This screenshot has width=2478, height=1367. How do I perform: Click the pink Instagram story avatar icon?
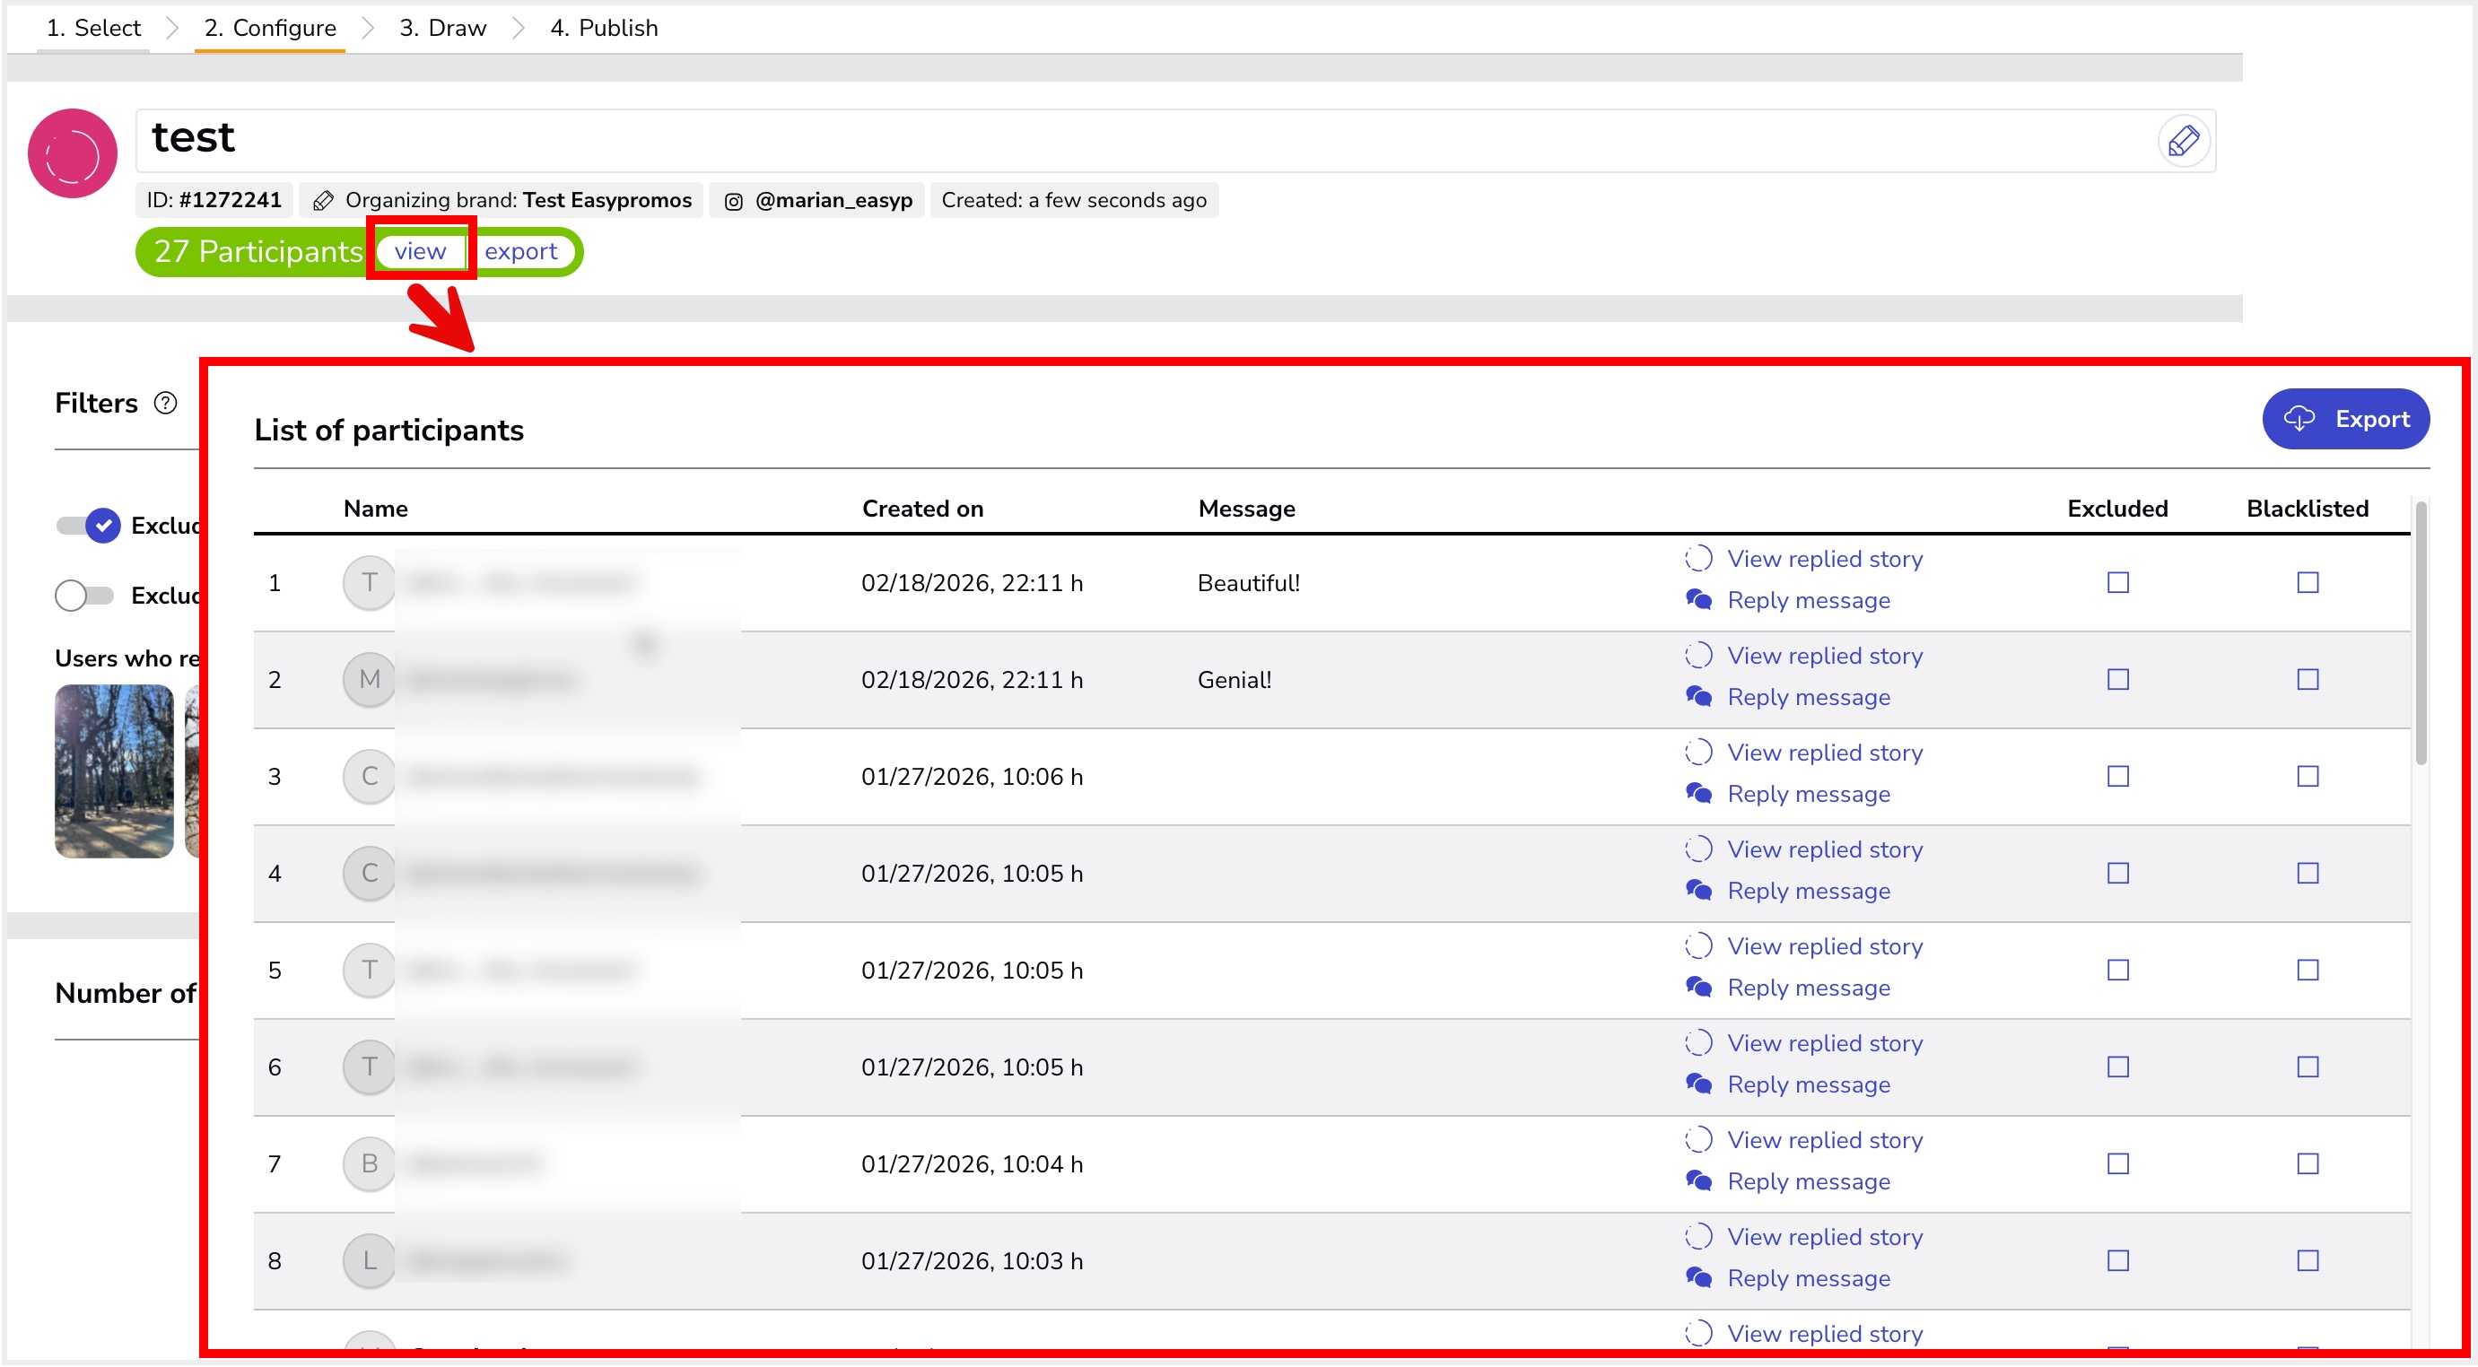tap(72, 154)
